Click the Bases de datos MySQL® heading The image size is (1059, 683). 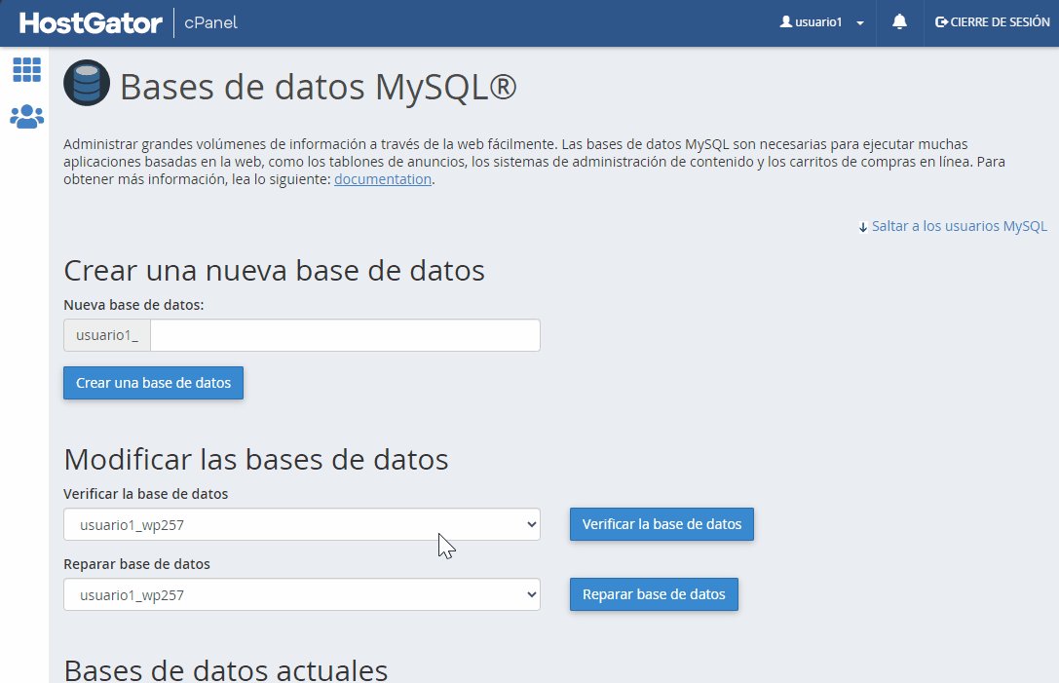coord(319,87)
